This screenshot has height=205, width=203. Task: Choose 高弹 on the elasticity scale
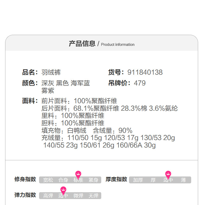coord(48,196)
